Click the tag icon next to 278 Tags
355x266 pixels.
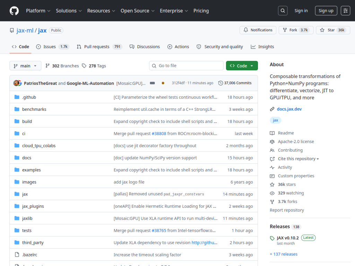pos(84,66)
